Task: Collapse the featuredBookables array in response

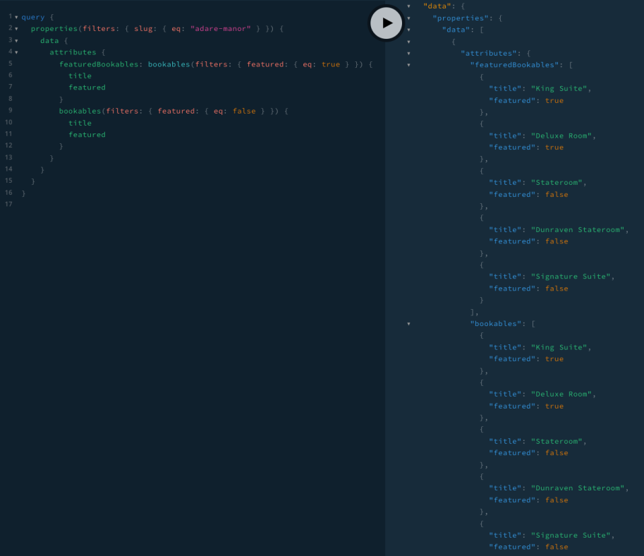Action: click(408, 64)
